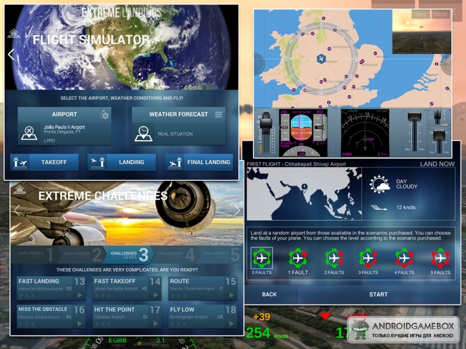
Task: Choose the 3 FAULTS option
Action: [x=368, y=262]
